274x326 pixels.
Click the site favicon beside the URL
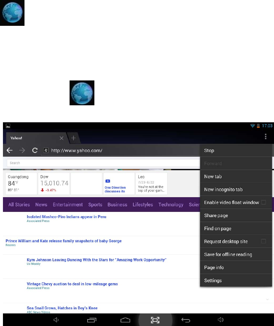tap(46, 150)
